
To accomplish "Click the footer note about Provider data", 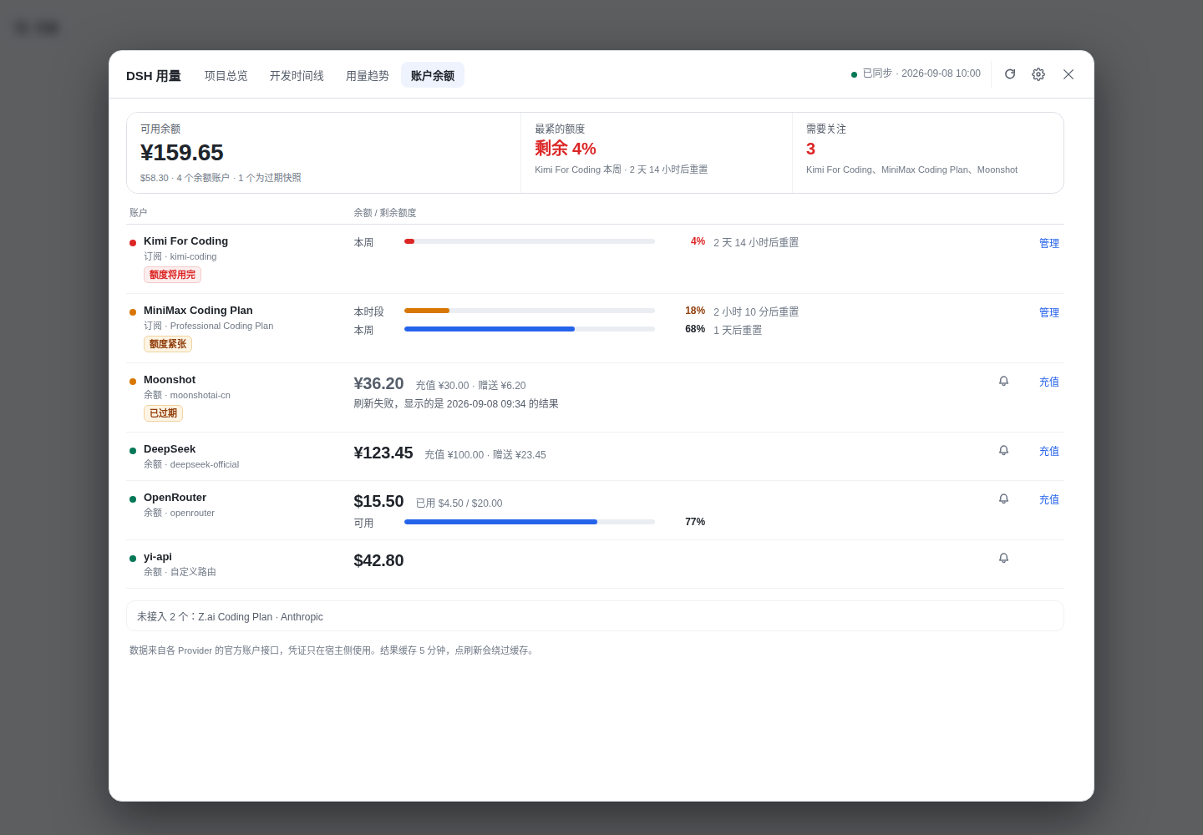I will [332, 650].
